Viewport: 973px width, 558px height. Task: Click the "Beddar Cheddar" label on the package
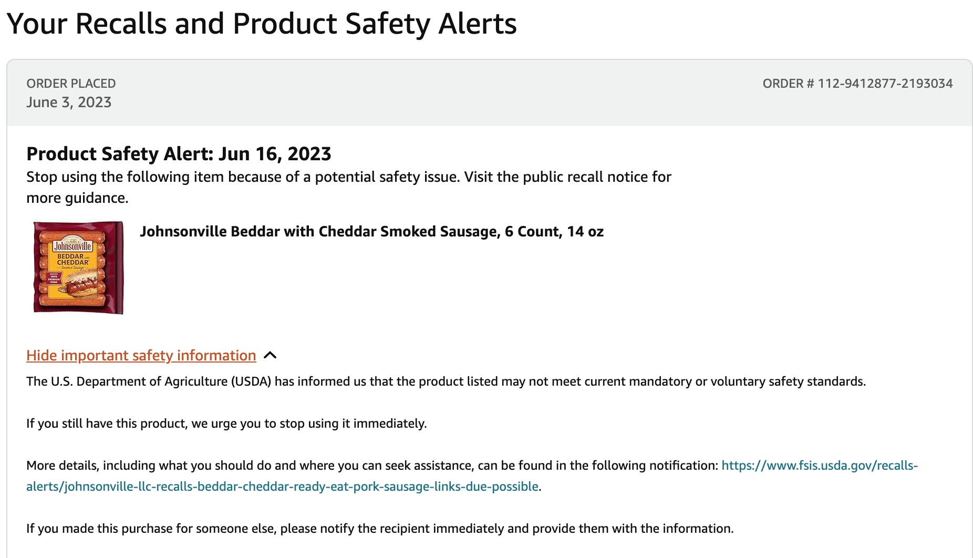click(73, 259)
